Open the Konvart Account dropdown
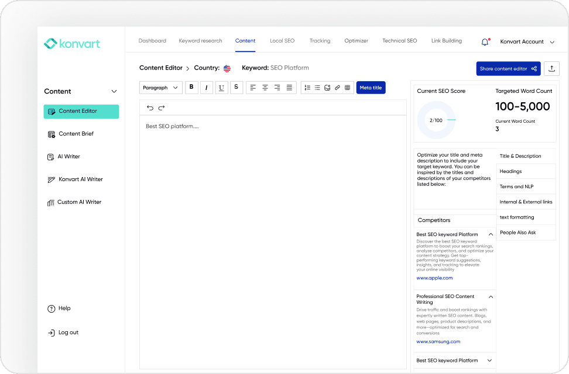Screen dimensions: 569x374 [x=527, y=42]
